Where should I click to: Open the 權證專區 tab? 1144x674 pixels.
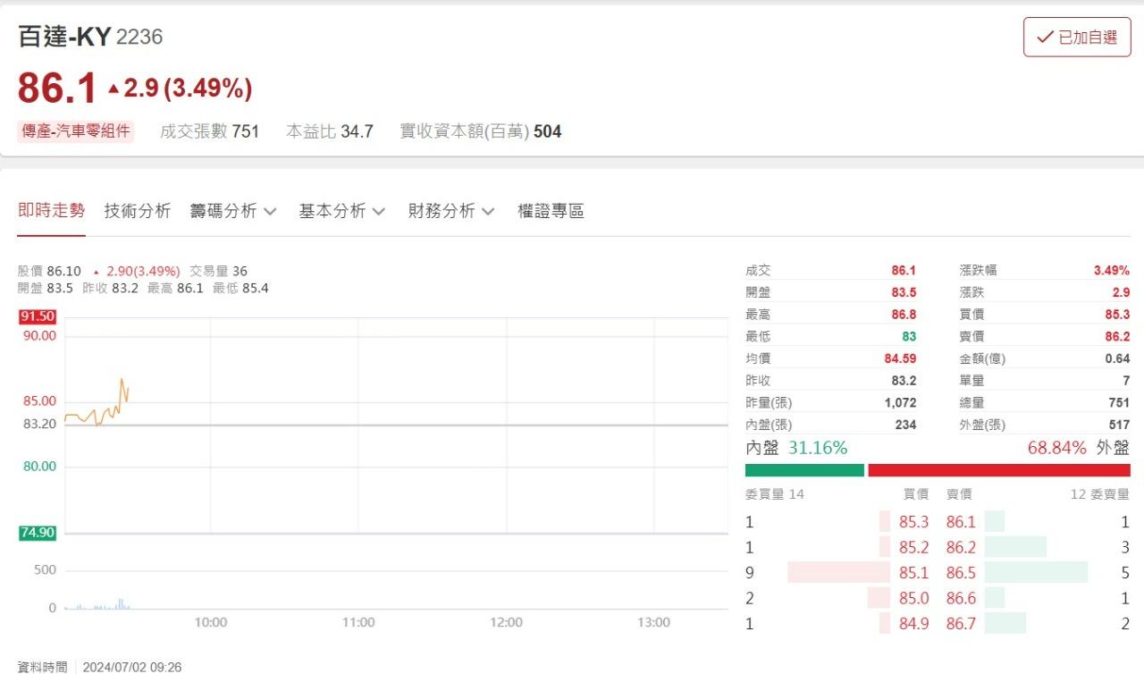coord(550,210)
